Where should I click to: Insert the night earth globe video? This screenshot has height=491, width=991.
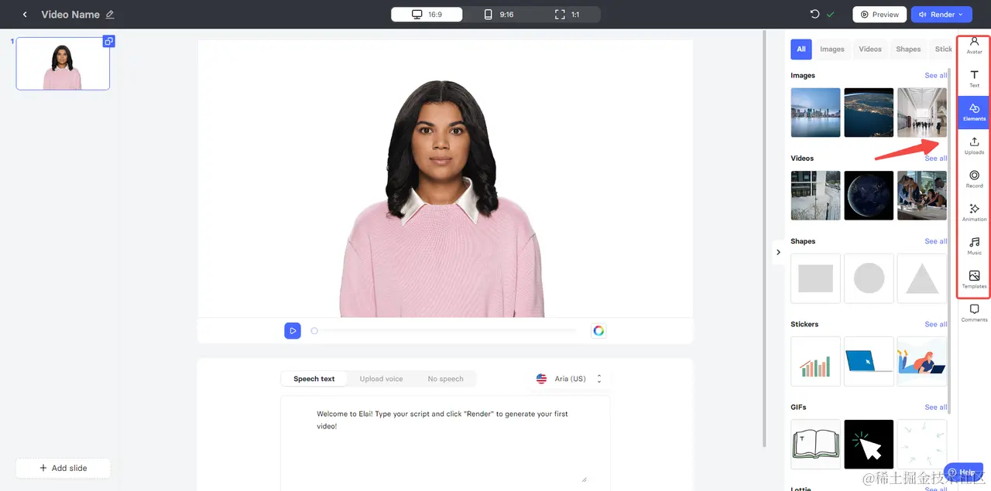[869, 195]
